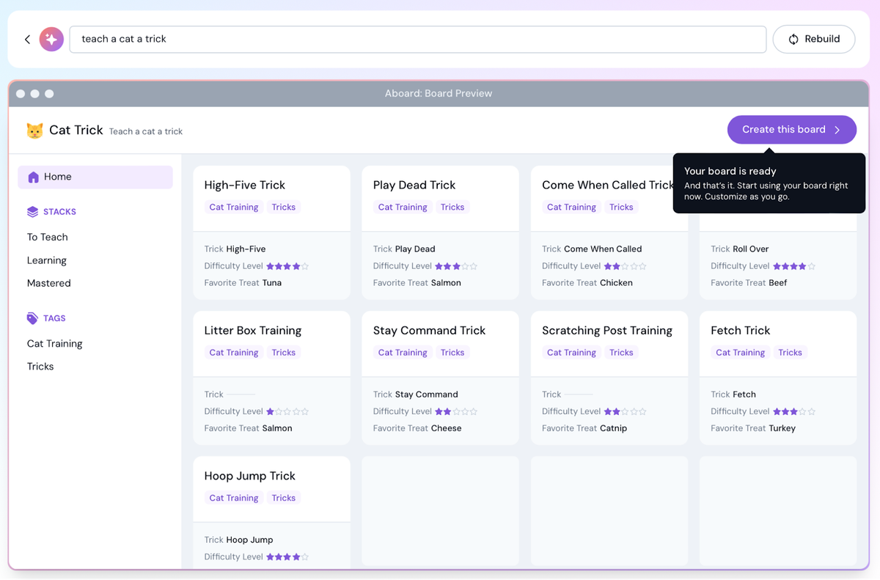
Task: Click the circular arrows icon in Rebuild
Action: tap(793, 40)
